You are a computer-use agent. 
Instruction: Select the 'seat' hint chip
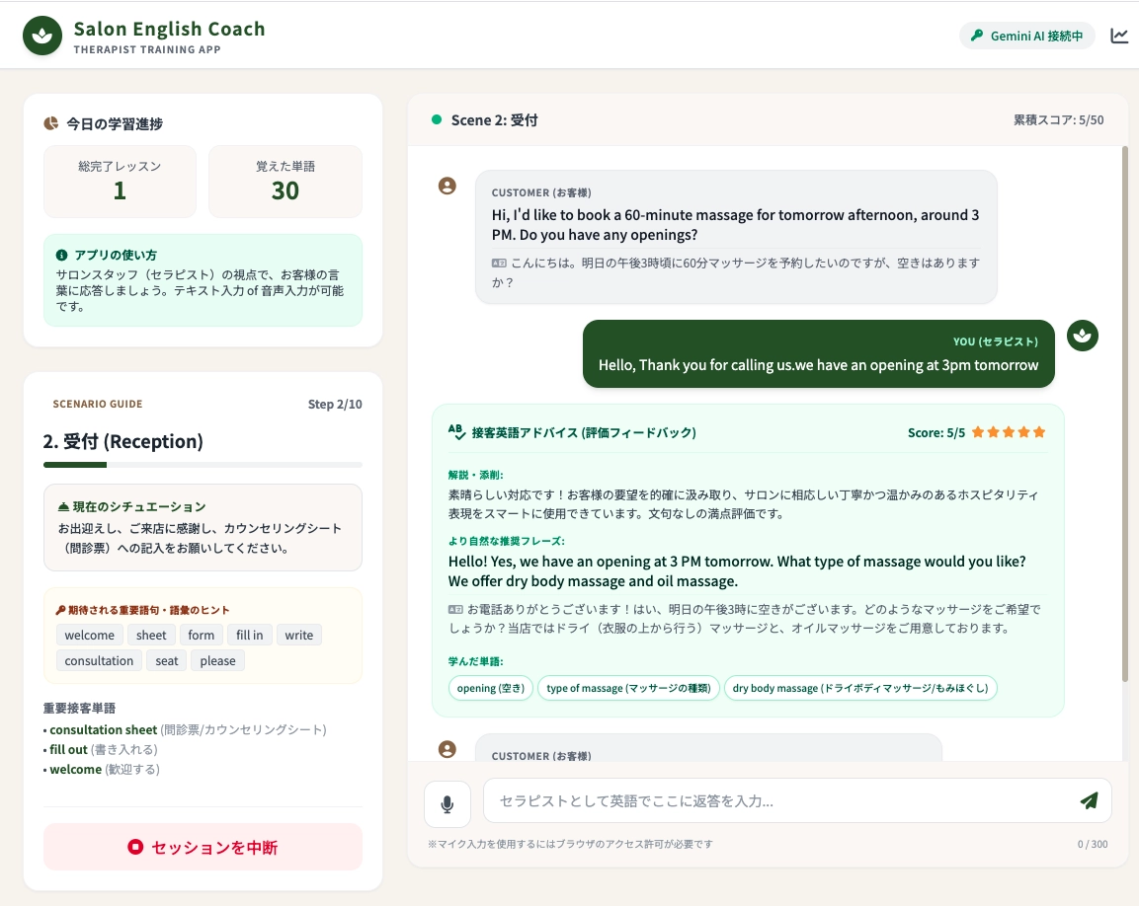pos(166,660)
